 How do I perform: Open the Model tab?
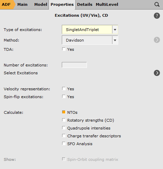(41, 4)
